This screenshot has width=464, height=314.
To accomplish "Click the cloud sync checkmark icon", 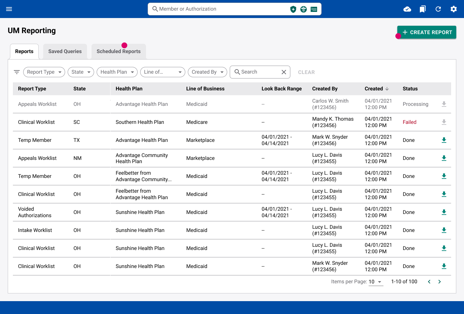I will [x=407, y=9].
